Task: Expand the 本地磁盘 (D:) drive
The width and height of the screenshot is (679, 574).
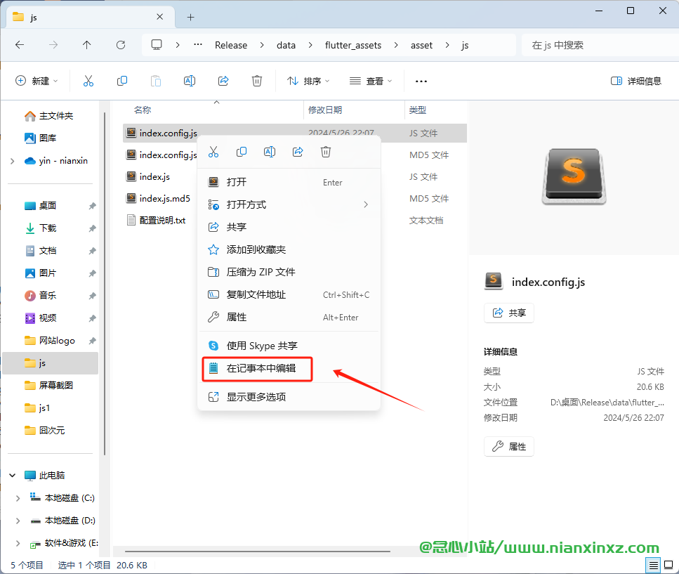Action: click(x=18, y=521)
